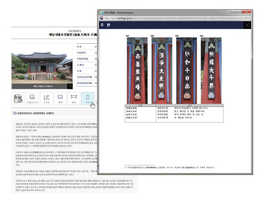Viewport: 263px width, 201px height.
Task: Close the 주련 panel with the X button
Action: pos(247,25)
